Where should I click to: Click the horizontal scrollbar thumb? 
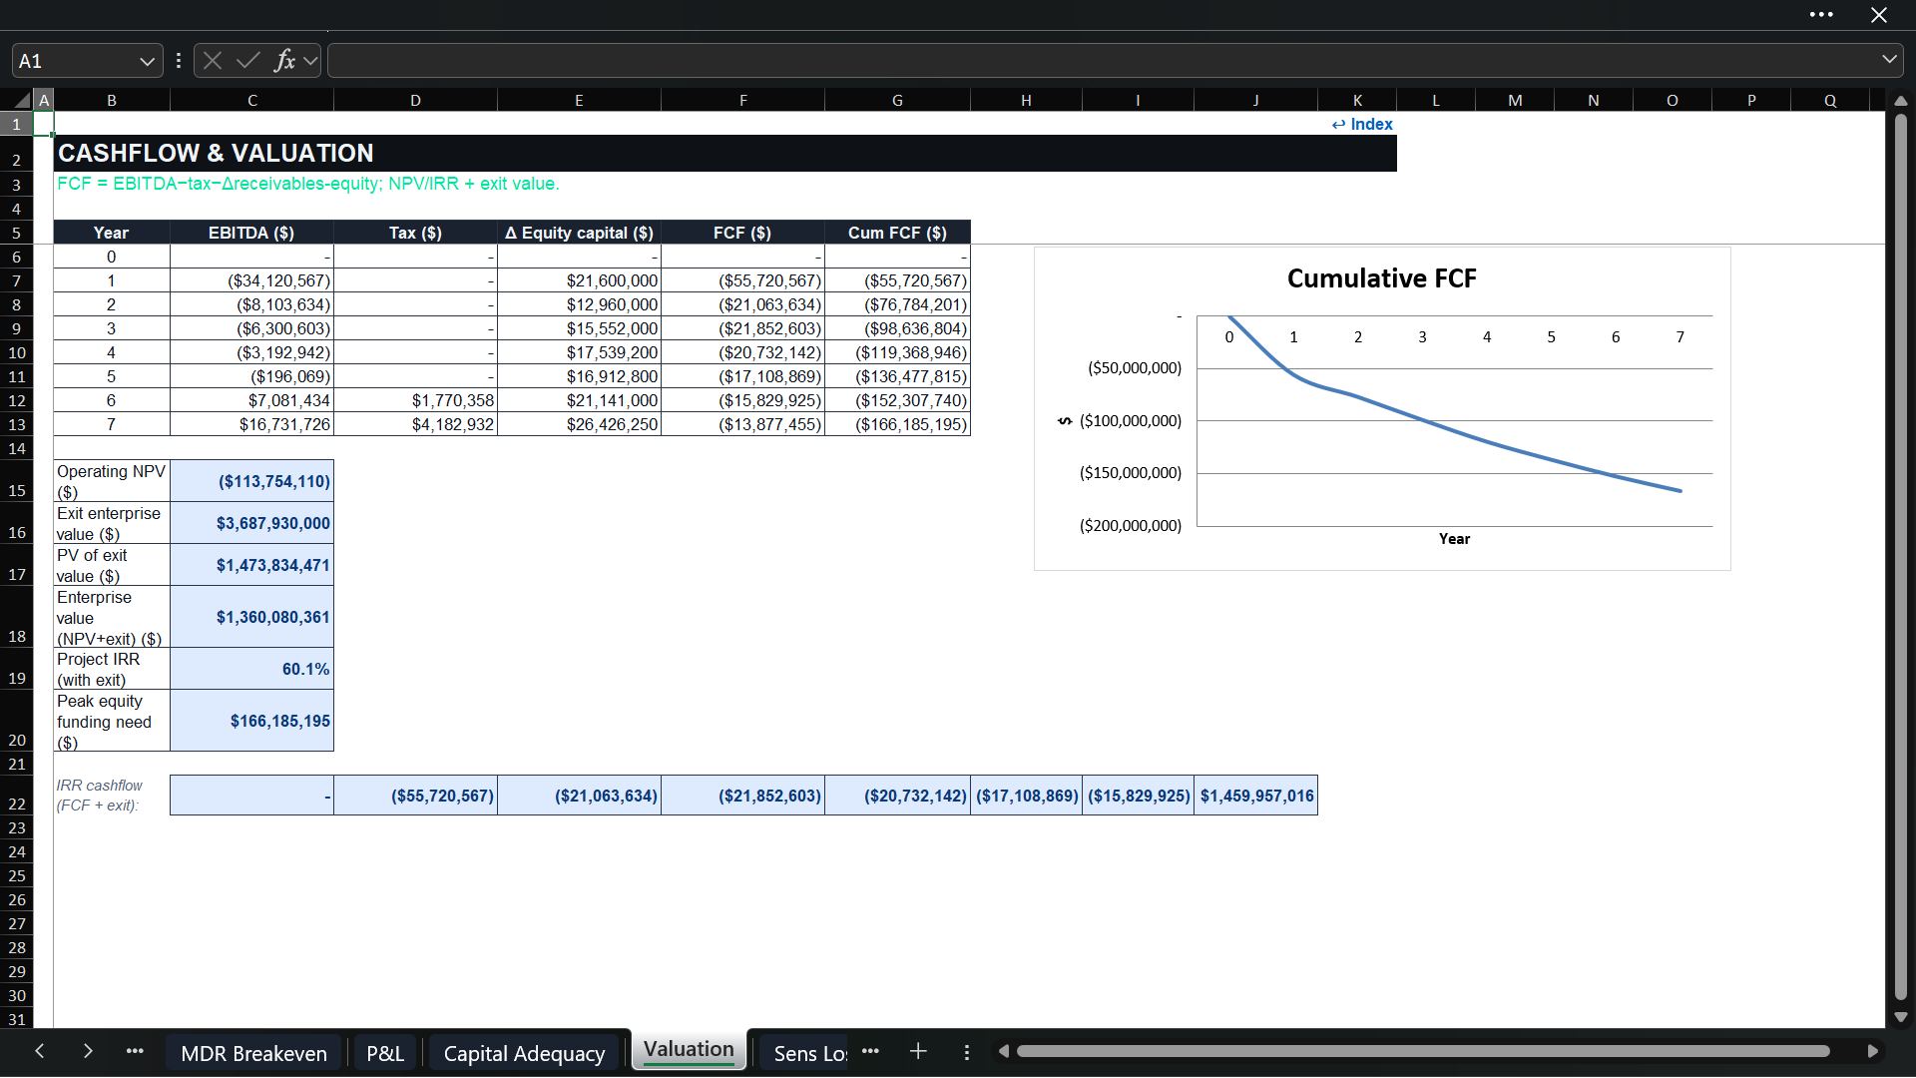[1422, 1051]
